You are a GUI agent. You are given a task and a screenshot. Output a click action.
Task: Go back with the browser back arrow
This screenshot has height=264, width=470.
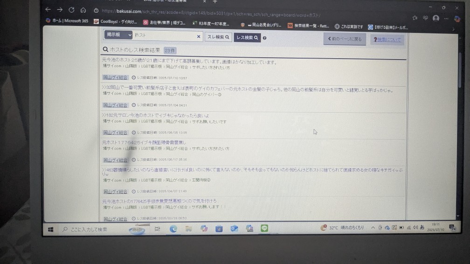(x=48, y=10)
